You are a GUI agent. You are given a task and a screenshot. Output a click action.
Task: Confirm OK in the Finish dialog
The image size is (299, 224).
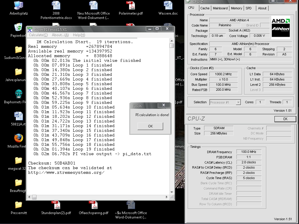click(150, 126)
